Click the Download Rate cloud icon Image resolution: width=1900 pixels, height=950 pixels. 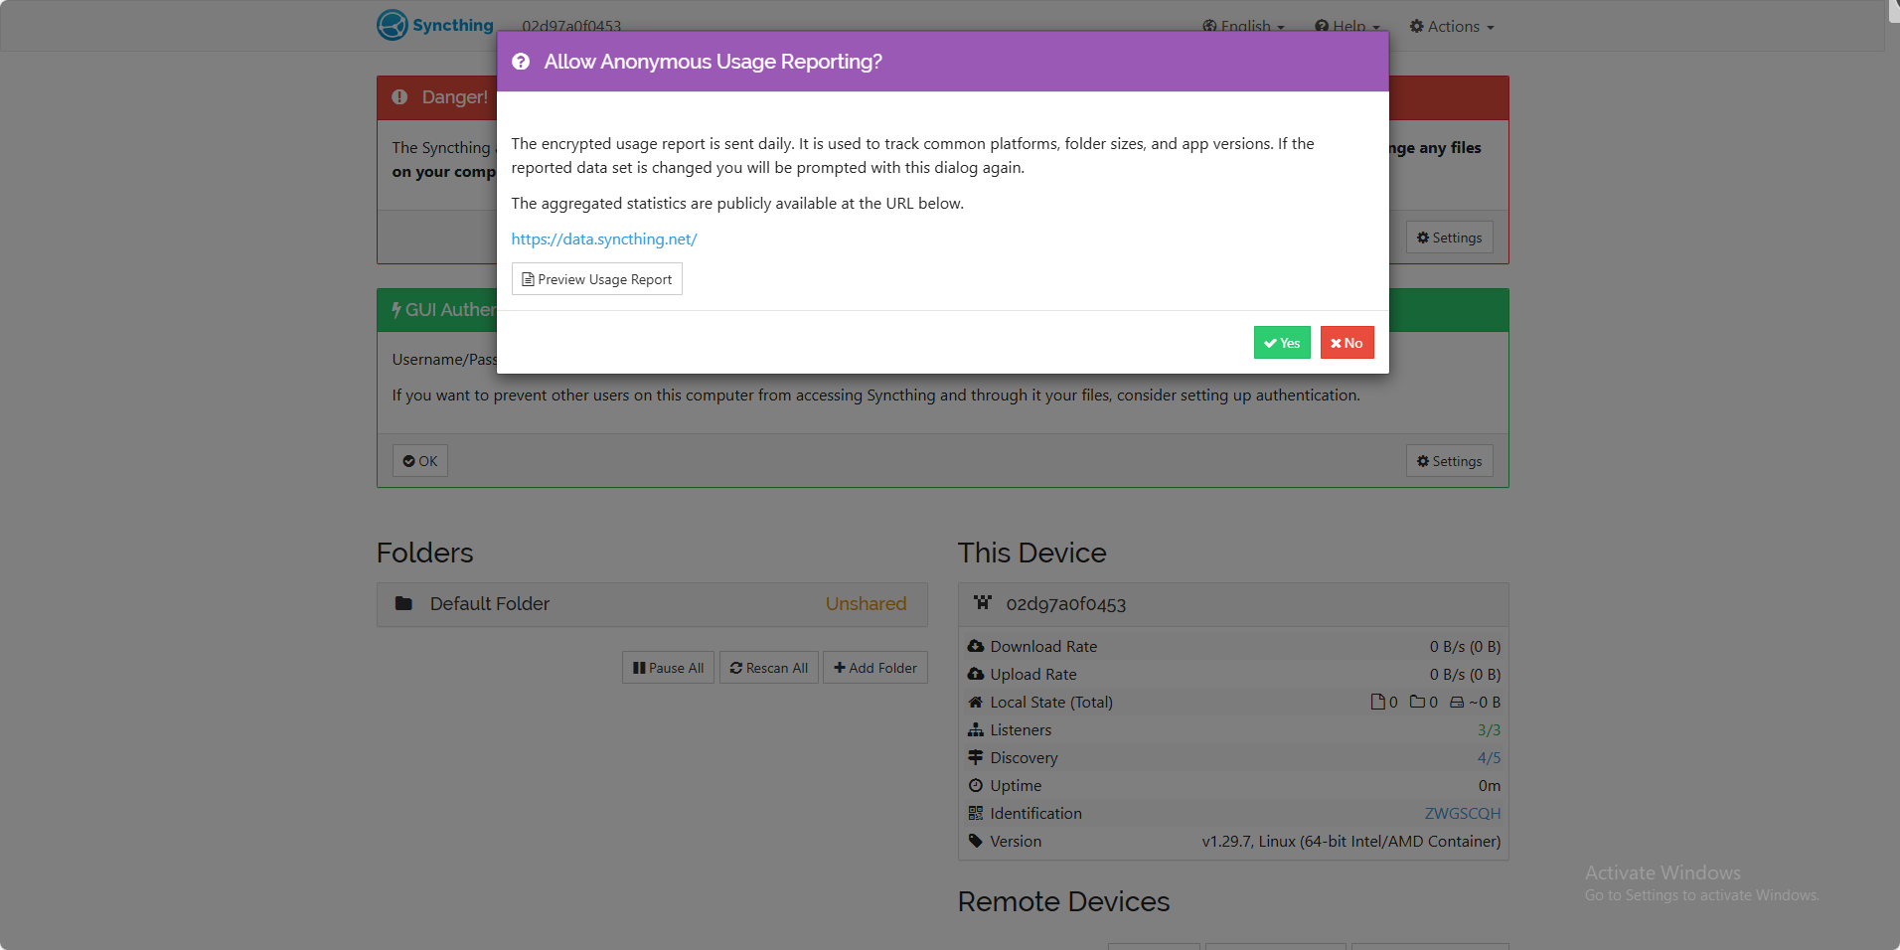coord(976,646)
